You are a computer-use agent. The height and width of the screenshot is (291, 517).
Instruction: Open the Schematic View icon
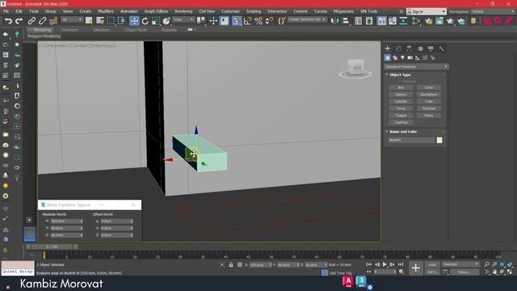(x=403, y=21)
